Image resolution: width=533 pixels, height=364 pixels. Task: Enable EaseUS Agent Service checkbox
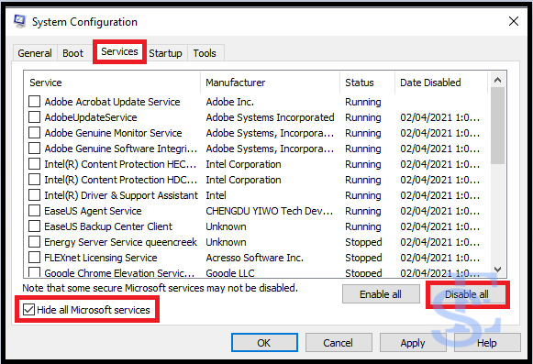pos(34,211)
